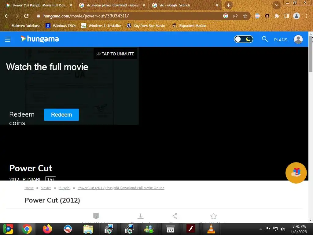313x235 pixels.
Task: Toggle the browser side panel
Action: pyautogui.click(x=286, y=16)
